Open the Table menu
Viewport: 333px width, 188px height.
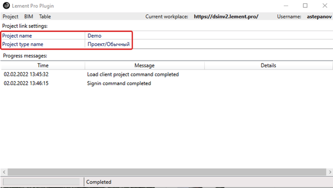point(45,16)
